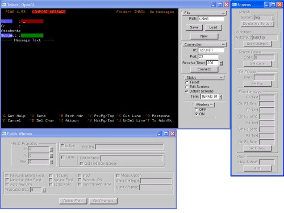
Task: Close the Screens window
Action: pyautogui.click(x=279, y=5)
